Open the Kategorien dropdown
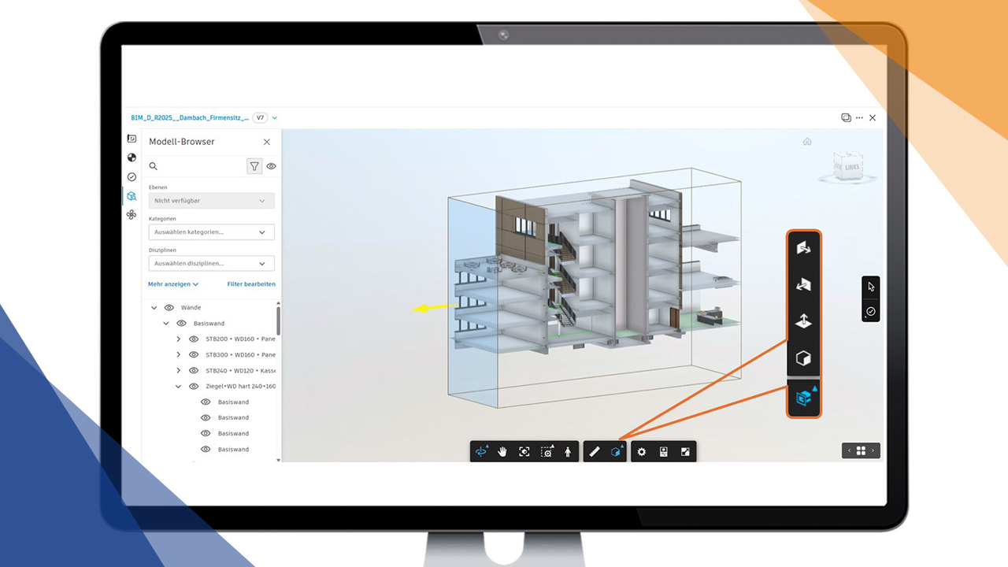This screenshot has width=1008, height=567. 211,232
